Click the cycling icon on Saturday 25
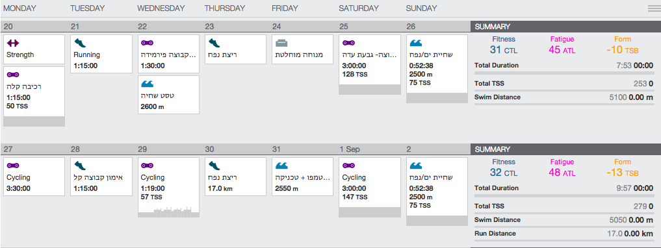The width and height of the screenshot is (661, 248). pyautogui.click(x=348, y=43)
